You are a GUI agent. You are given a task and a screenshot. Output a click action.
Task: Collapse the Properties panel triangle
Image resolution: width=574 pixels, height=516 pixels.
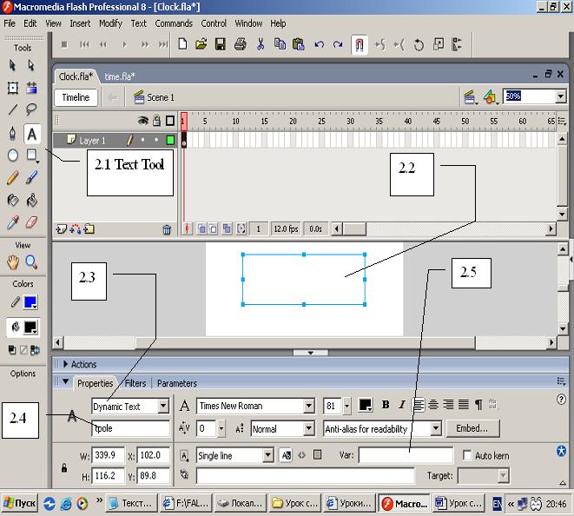(x=65, y=381)
